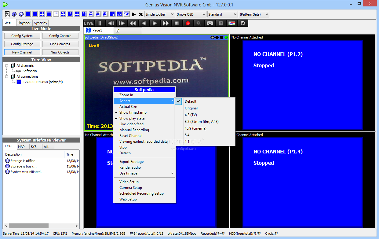Screen dimensions: 379x239
Task: Expand the Aspect submenu
Action: tap(144, 101)
